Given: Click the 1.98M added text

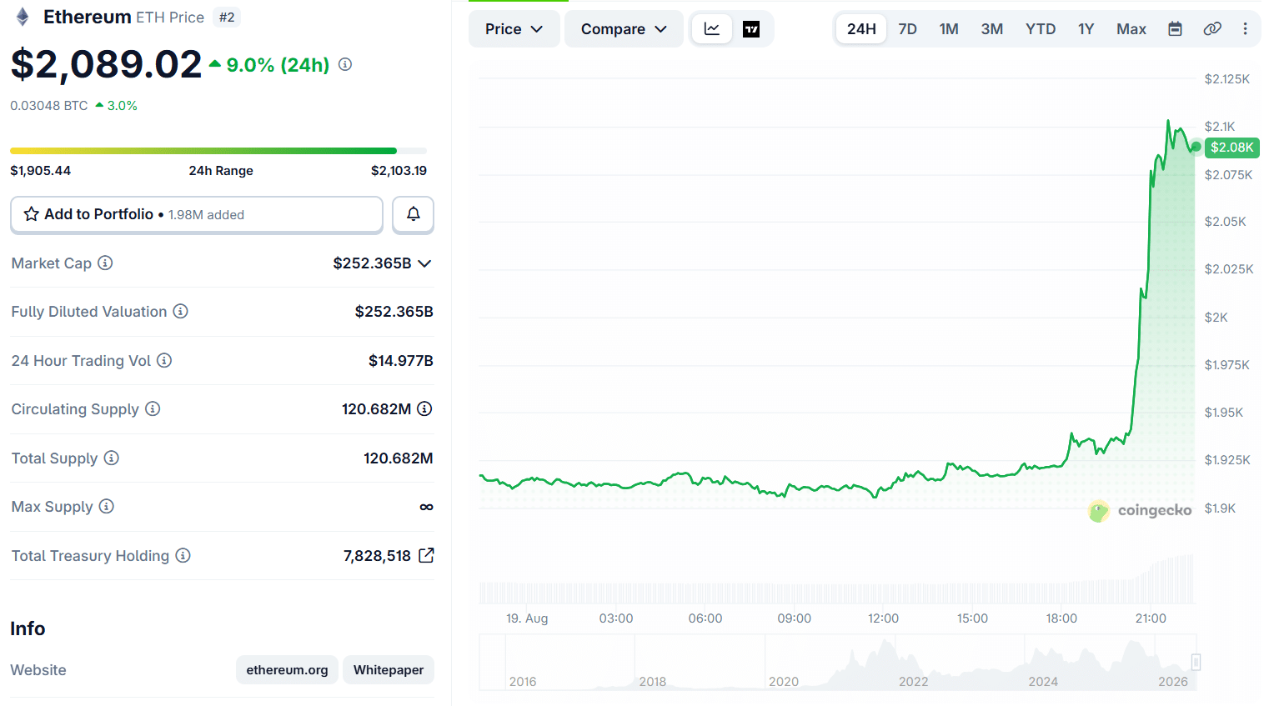Looking at the screenshot, I should [206, 215].
